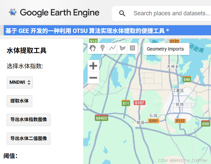Click the 选择水体指数 label
The width and height of the screenshot is (211, 164).
[25, 66]
